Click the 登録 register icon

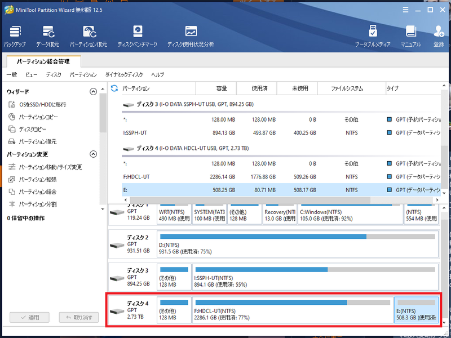pos(439,36)
